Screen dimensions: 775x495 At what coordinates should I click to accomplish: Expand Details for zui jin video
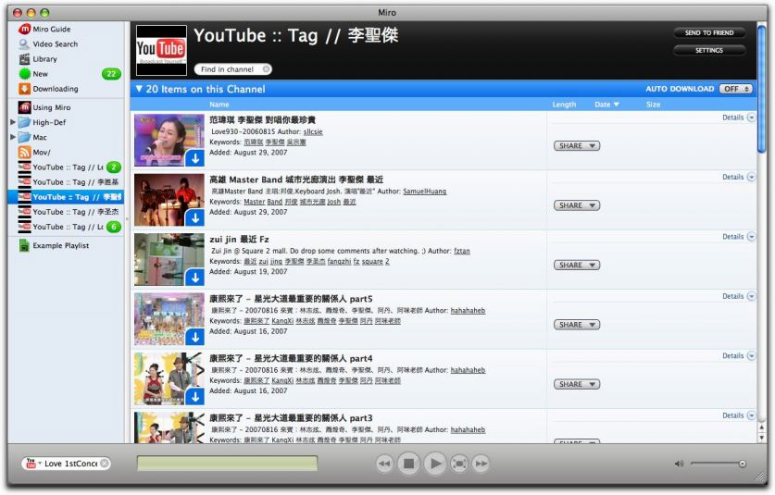(x=738, y=237)
